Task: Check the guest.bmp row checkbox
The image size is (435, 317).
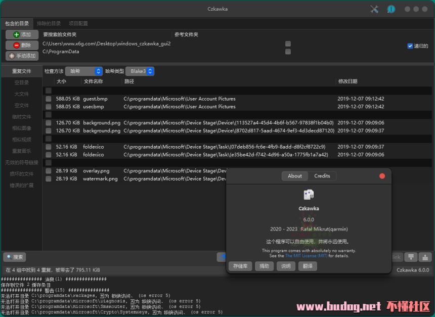Action: pos(49,99)
